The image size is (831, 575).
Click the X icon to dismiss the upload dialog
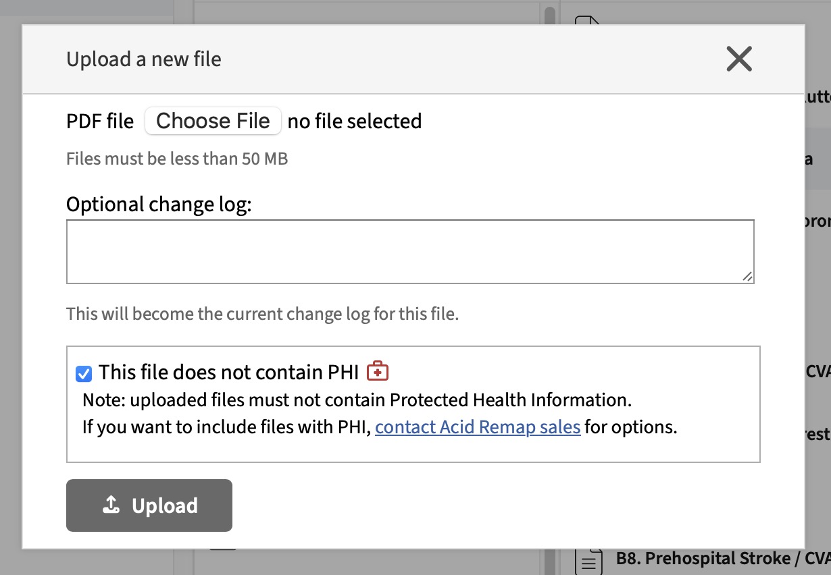pos(739,59)
